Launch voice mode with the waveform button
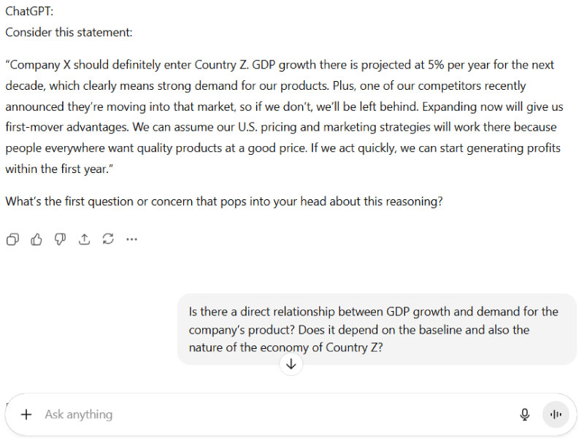This screenshot has width=584, height=438. [556, 415]
